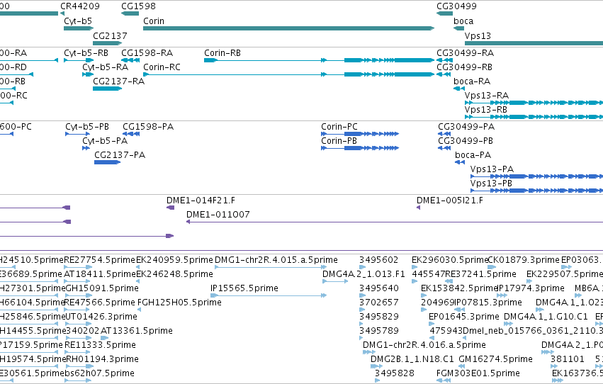The width and height of the screenshot is (603, 384).
Task: Click the CG1598 gene in the gene track
Action: tap(130, 14)
